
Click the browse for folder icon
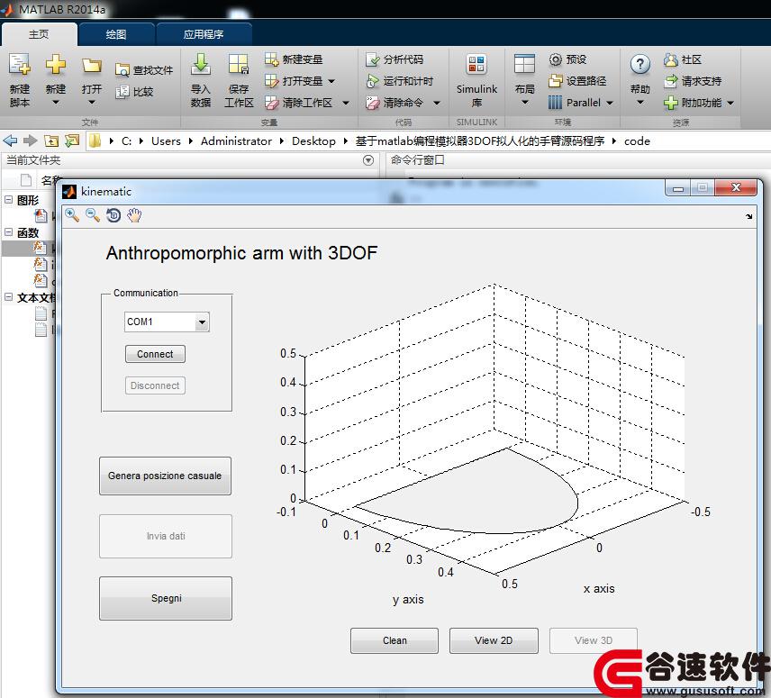click(72, 141)
